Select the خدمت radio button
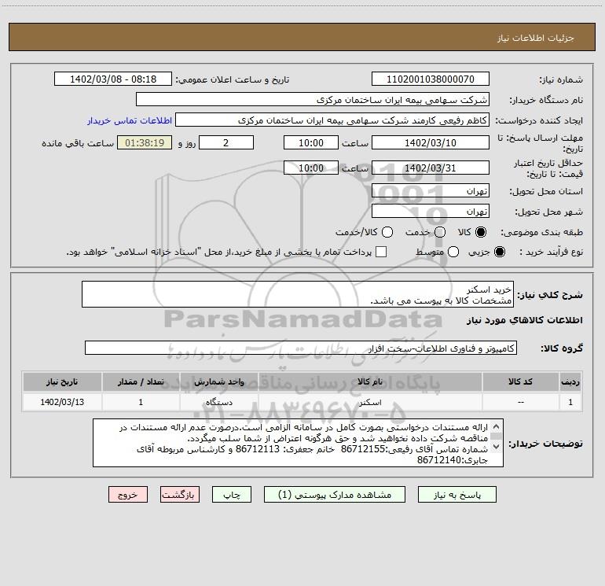This screenshot has width=605, height=586. pyautogui.click(x=440, y=232)
